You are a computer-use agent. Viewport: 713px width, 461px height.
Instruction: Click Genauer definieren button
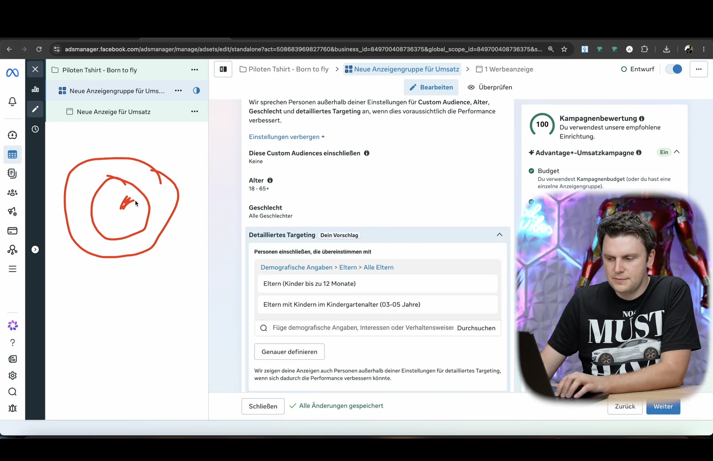[x=289, y=352]
